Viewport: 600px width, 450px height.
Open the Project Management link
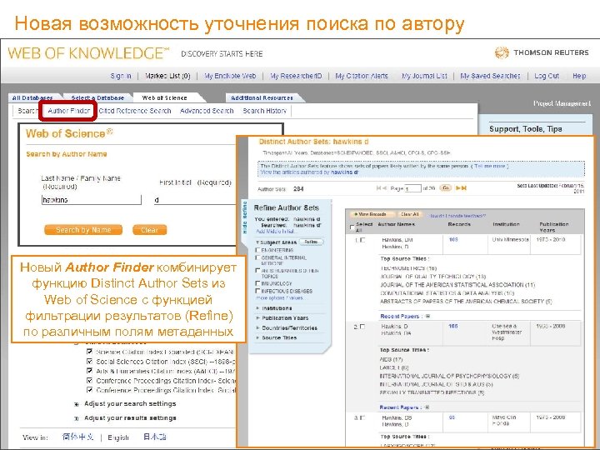coord(562,103)
